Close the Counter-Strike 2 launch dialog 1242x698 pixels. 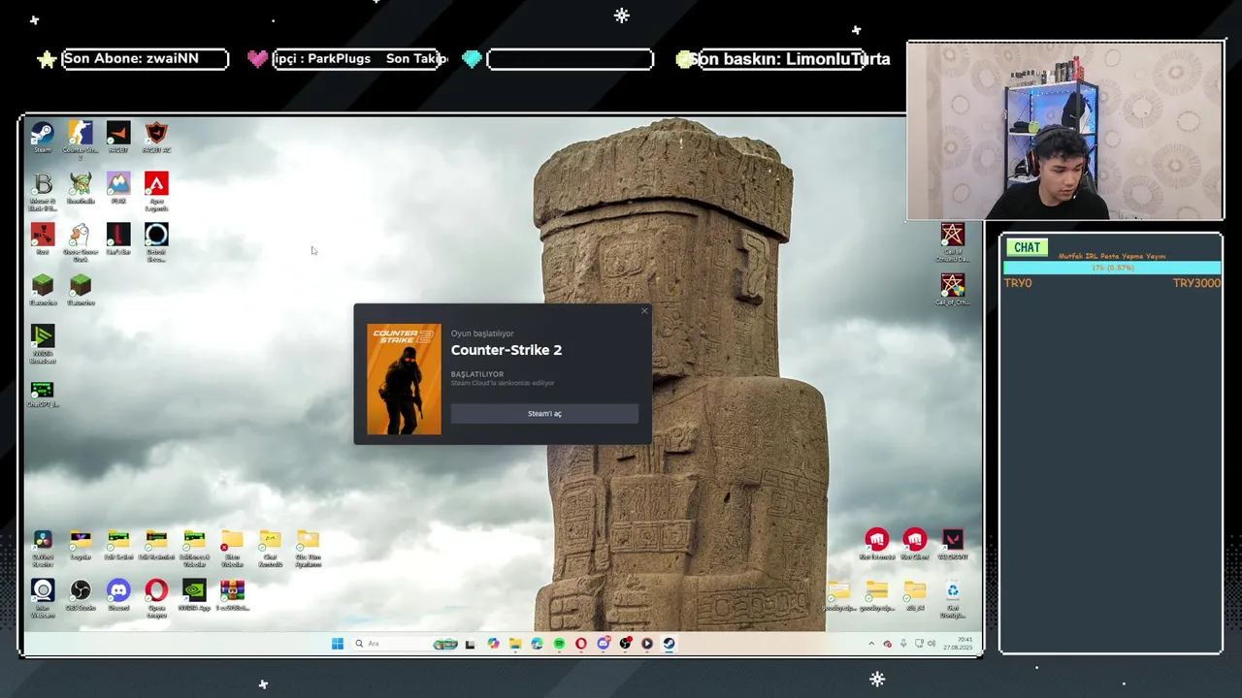point(644,311)
